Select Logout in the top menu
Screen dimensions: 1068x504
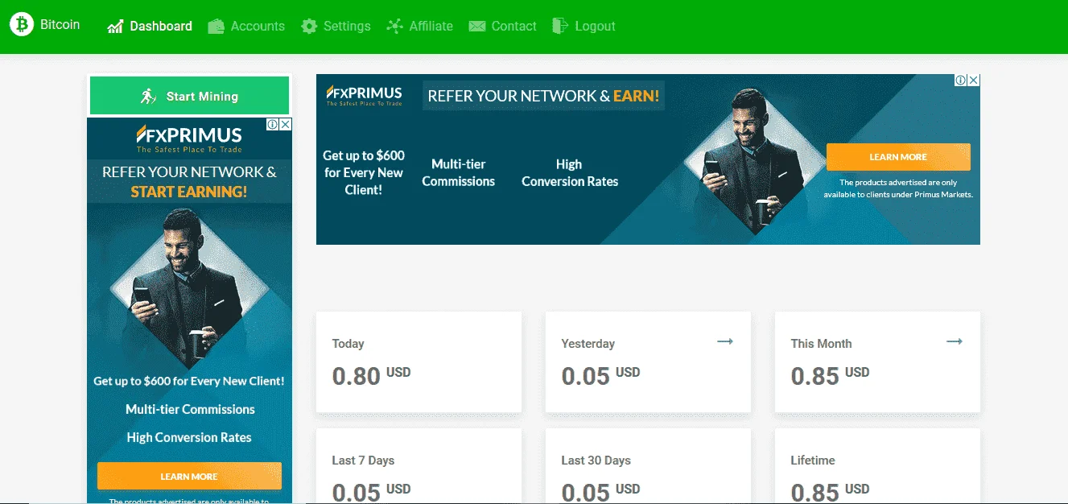pyautogui.click(x=583, y=27)
